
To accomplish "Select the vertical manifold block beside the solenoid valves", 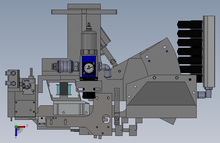I will coord(209,52).
